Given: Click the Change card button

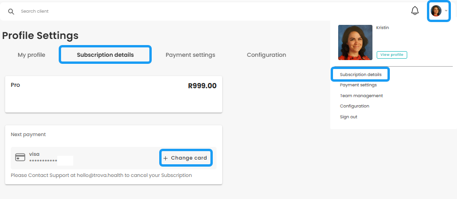Looking at the screenshot, I should pos(186,158).
